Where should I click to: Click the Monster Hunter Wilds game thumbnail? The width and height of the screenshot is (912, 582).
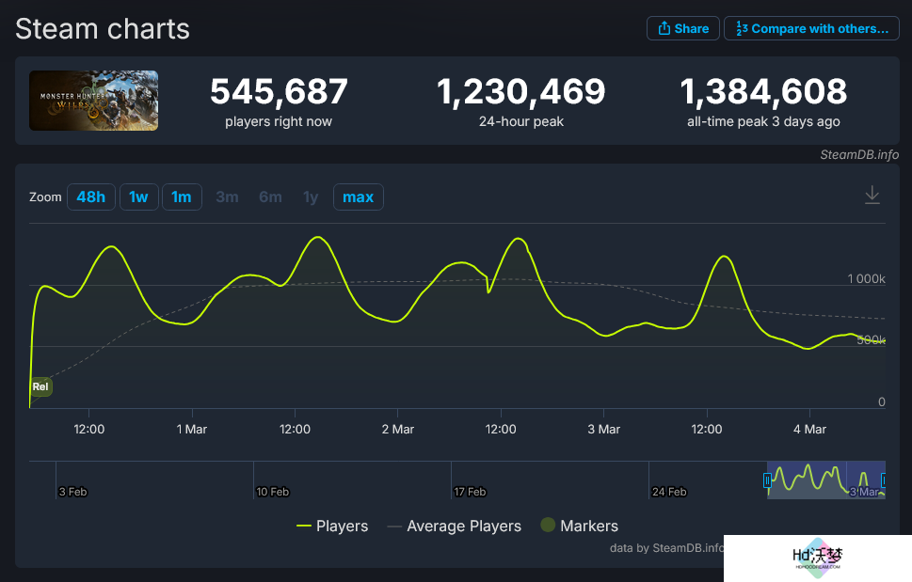tap(93, 101)
